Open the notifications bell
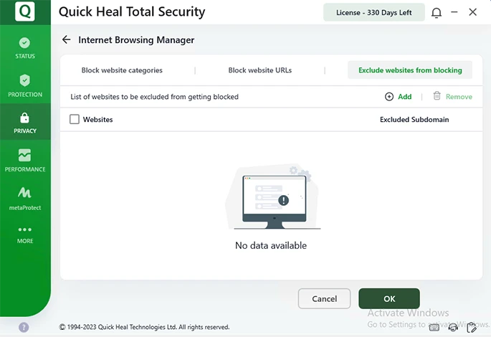Image resolution: width=491 pixels, height=337 pixels. (x=437, y=13)
